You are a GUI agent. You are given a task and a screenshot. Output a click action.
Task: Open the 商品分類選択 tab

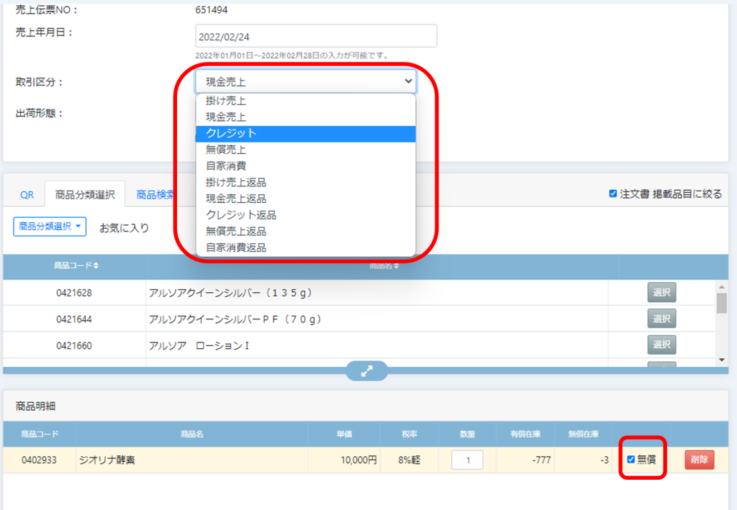pyautogui.click(x=85, y=194)
